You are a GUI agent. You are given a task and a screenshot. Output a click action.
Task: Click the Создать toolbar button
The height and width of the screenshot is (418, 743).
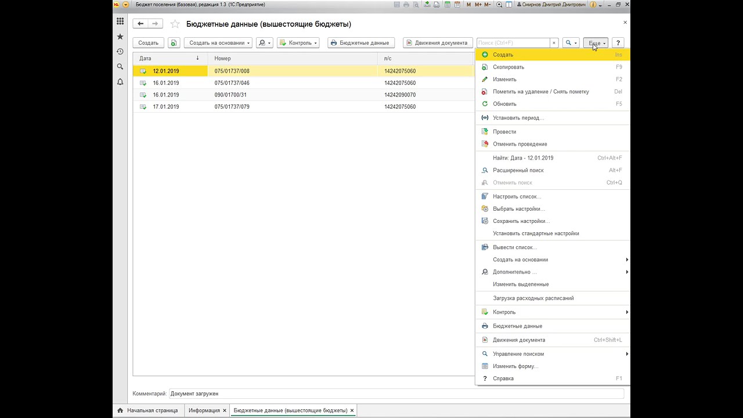pos(148,43)
